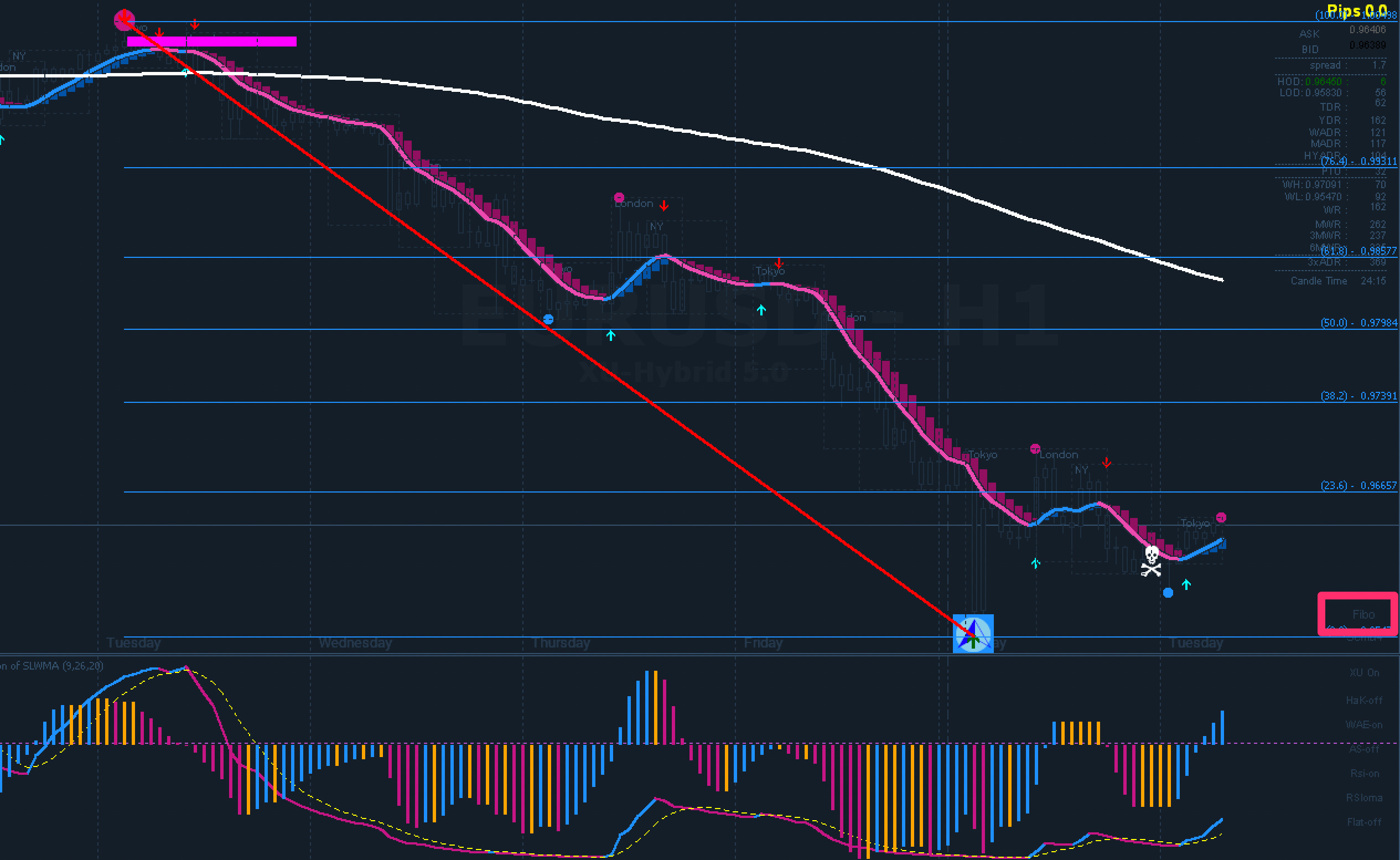The height and width of the screenshot is (860, 1400).
Task: Click the ASK price 0.96406
Action: (1367, 29)
